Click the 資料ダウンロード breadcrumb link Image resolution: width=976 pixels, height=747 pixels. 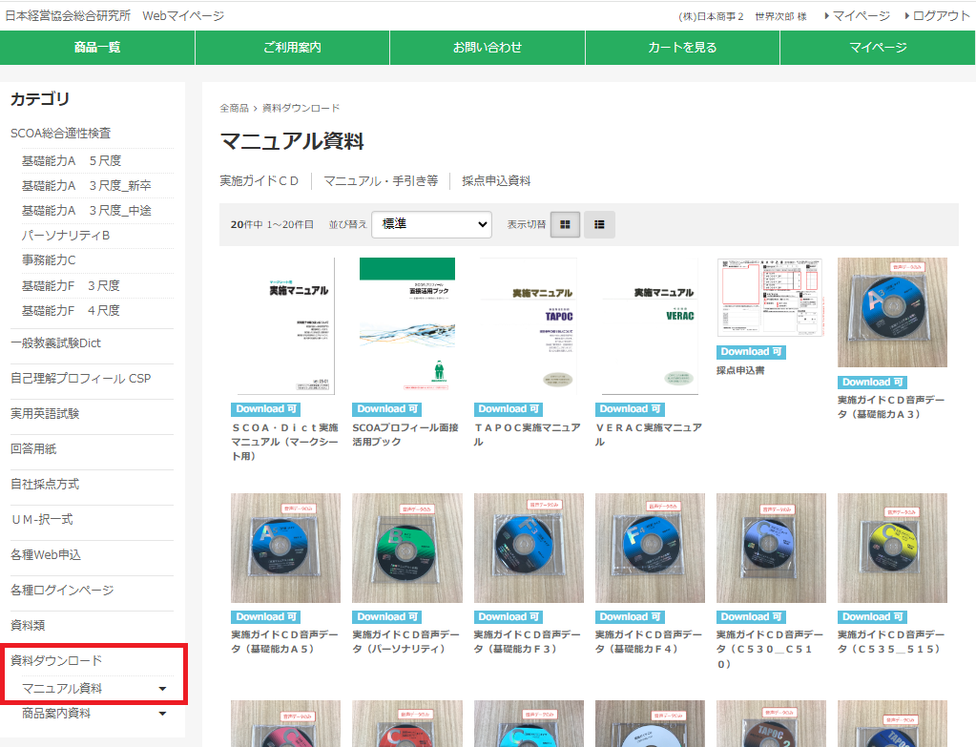(301, 109)
